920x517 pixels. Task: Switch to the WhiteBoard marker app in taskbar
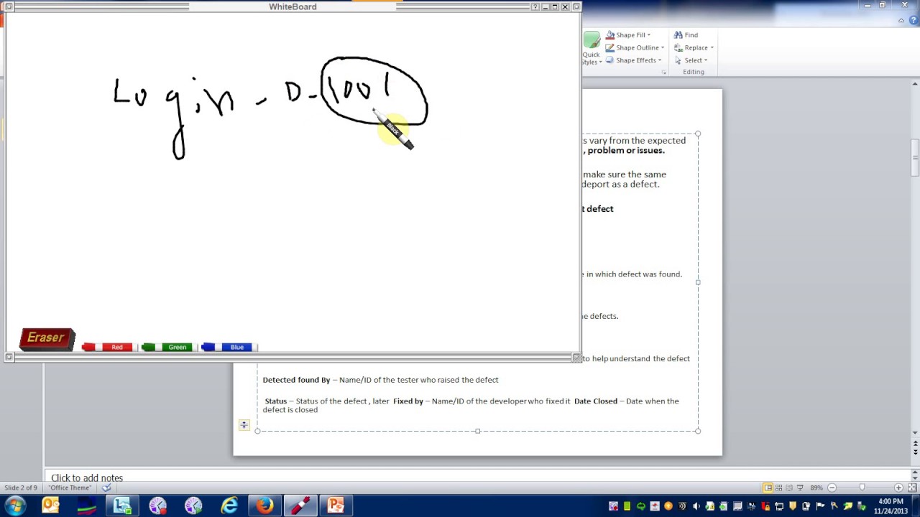[300, 506]
